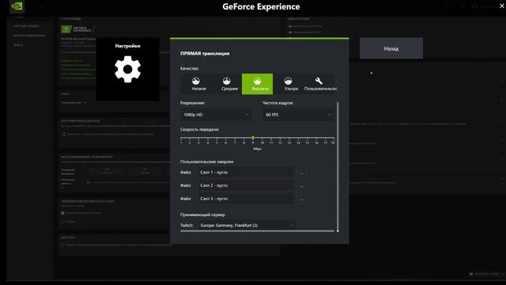
Task: Click the Скорость передачи label
Action: click(200, 129)
